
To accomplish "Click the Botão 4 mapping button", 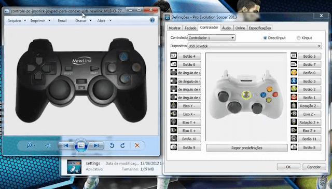I will (x=189, y=56).
